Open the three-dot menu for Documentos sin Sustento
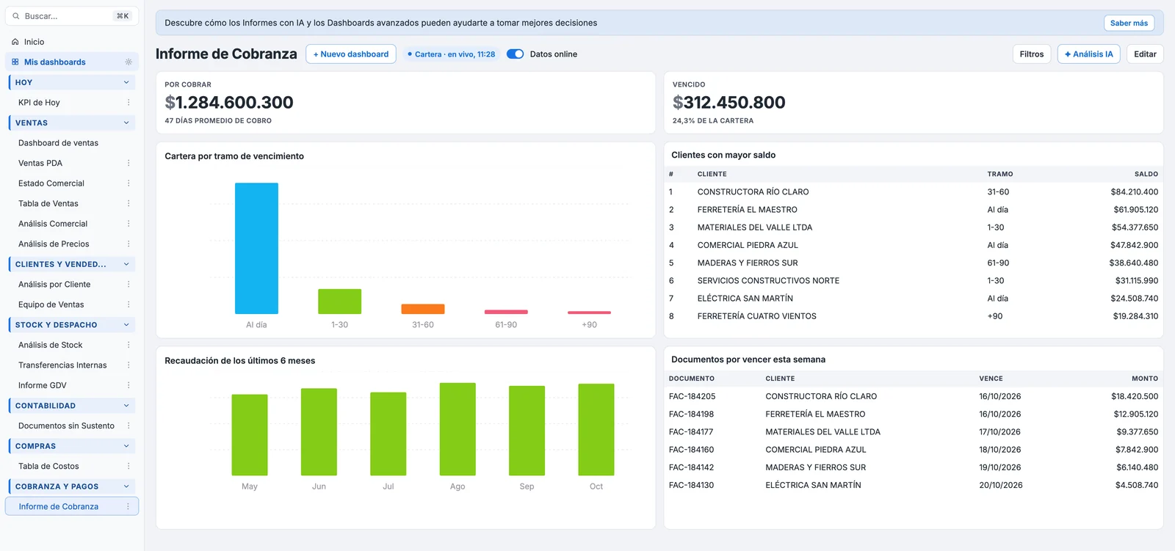Screen dimensions: 1175x551 coord(129,426)
